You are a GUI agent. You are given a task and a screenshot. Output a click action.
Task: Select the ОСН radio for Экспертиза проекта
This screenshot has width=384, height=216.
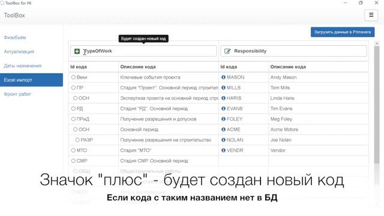click(x=75, y=98)
